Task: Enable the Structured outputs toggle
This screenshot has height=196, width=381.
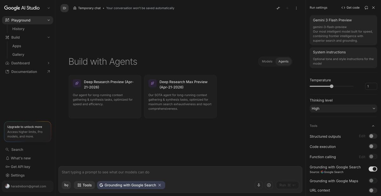Action: point(373,136)
